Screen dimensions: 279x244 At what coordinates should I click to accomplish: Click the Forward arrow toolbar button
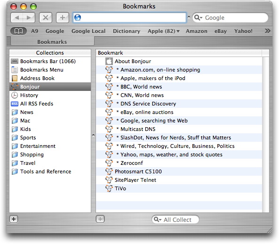pyautogui.click(x=29, y=17)
